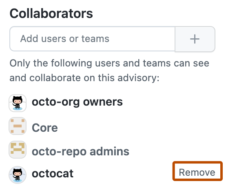Remove octocat from collaborators
Viewport: 226px width, 190px height.
point(197,172)
